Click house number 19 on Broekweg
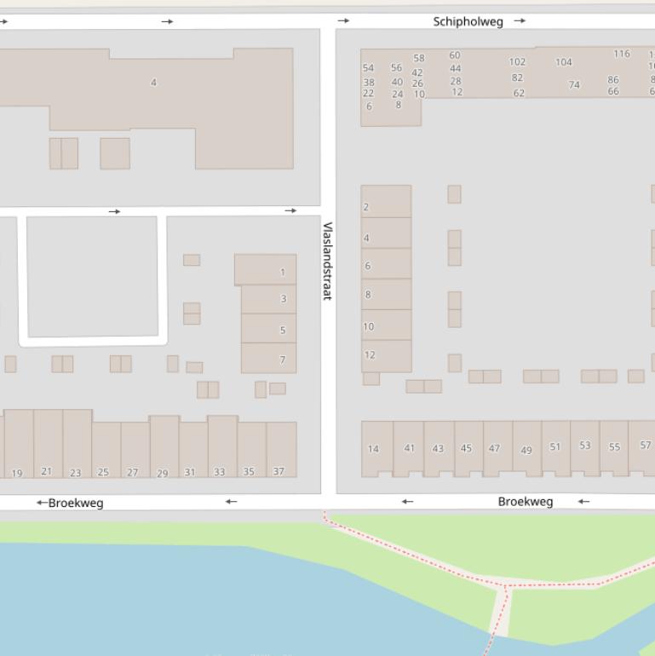This screenshot has width=655, height=656. coord(17,473)
